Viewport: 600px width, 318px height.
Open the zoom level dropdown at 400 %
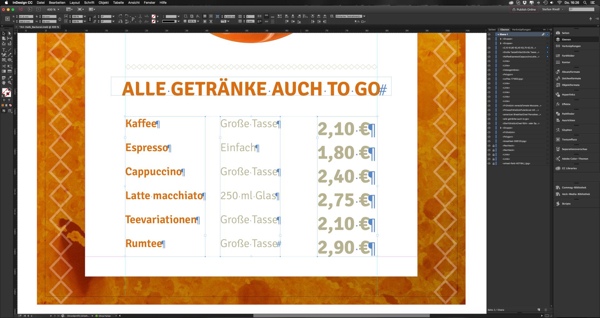58,10
